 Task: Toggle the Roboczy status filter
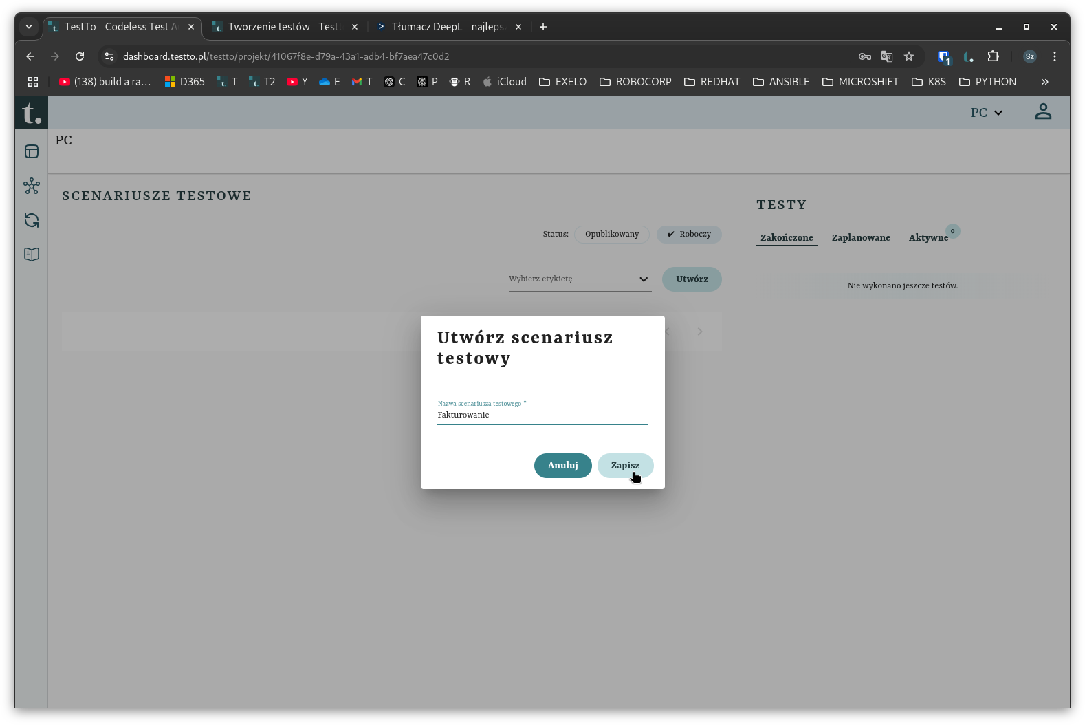tap(689, 235)
